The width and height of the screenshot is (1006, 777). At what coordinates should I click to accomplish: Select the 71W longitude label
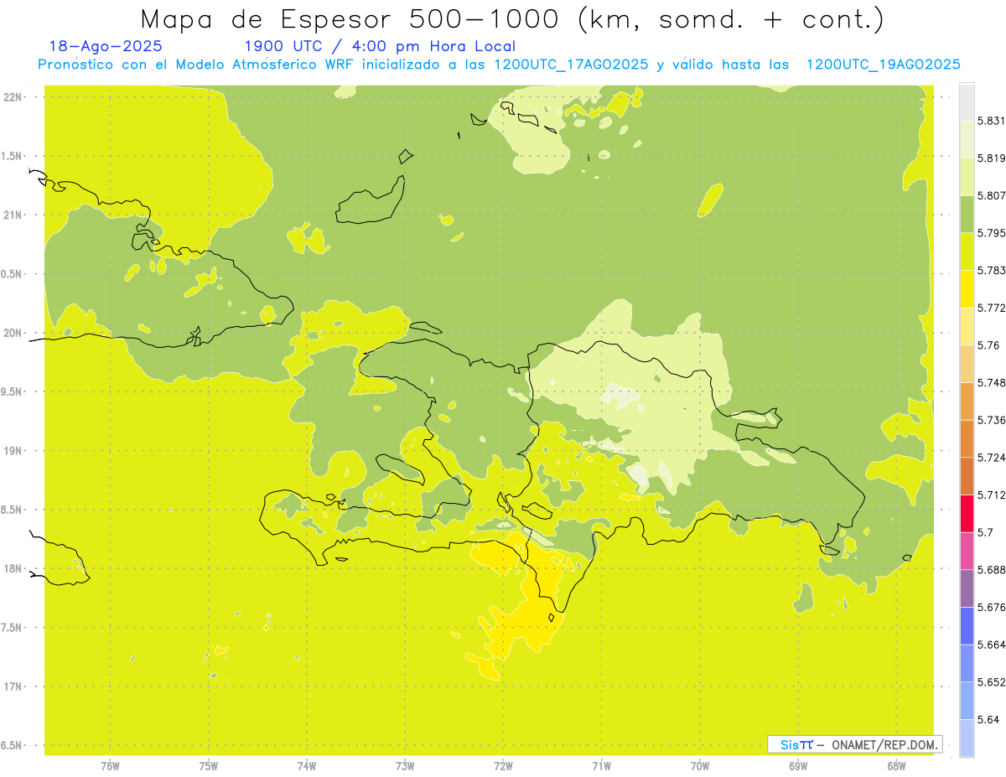coord(601,766)
